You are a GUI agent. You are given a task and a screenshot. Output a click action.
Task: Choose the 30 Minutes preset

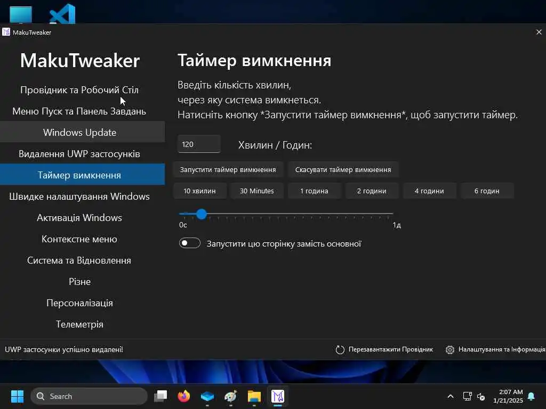pos(256,191)
